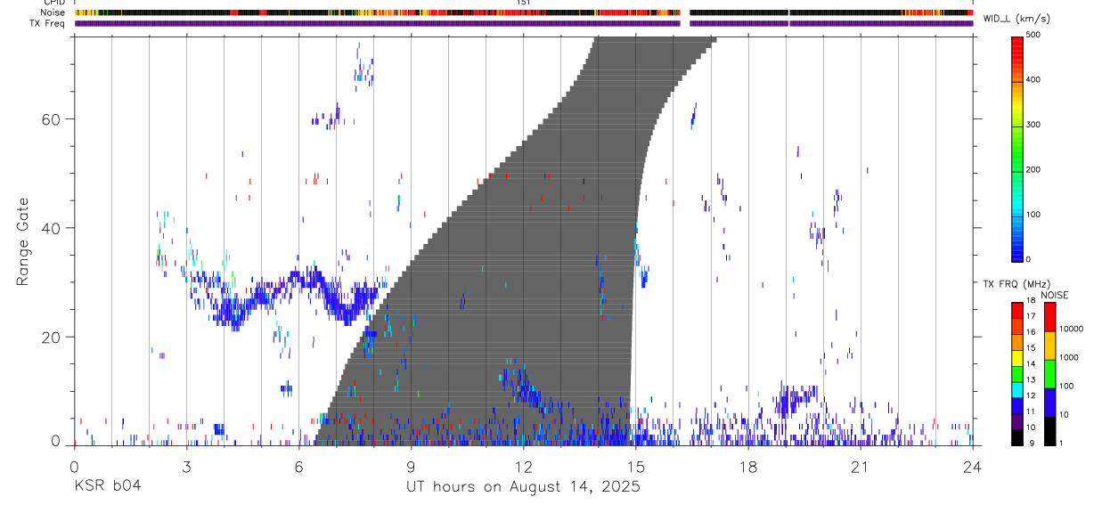
Task: Click the Noise color strip above the plot
Action: (x=524, y=13)
